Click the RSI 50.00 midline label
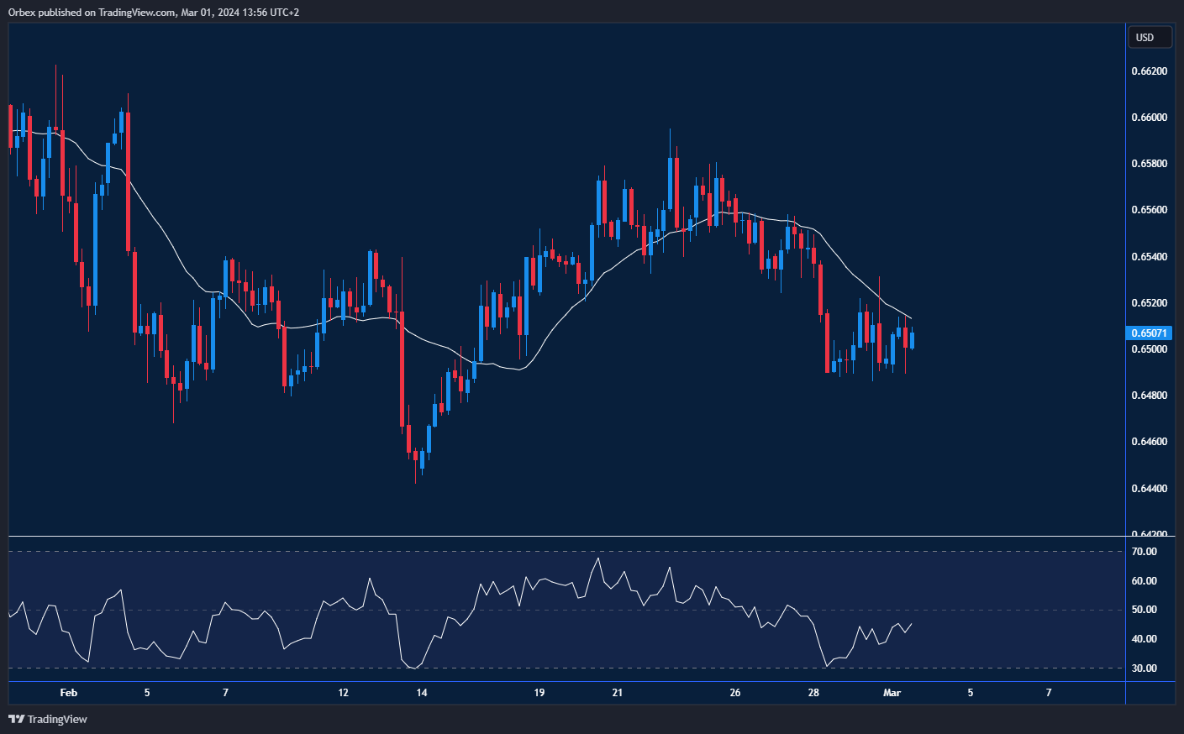This screenshot has width=1184, height=734. pos(1144,610)
